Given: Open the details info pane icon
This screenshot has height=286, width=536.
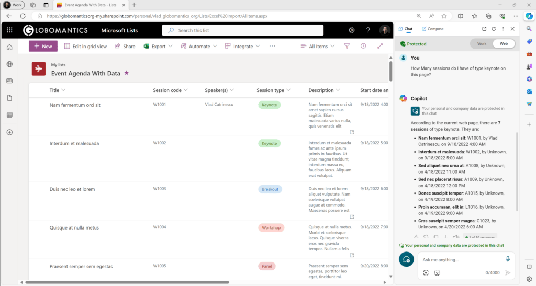Looking at the screenshot, I should click(x=363, y=46).
